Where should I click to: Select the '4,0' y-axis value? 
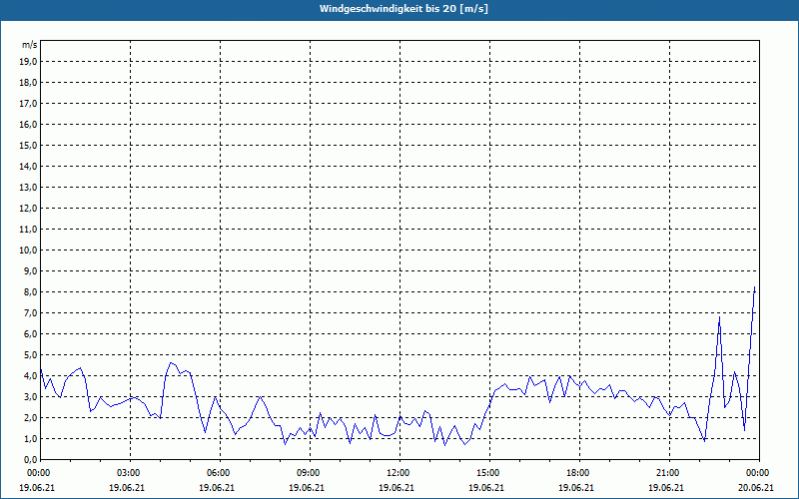coord(31,376)
